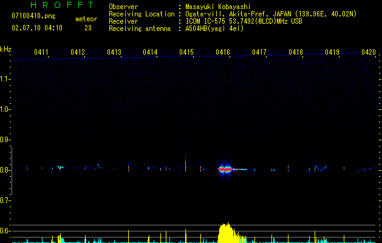Image resolution: width=382 pixels, height=243 pixels.
Task: Click the 1.0 kHz axis label
Action: tap(5, 109)
